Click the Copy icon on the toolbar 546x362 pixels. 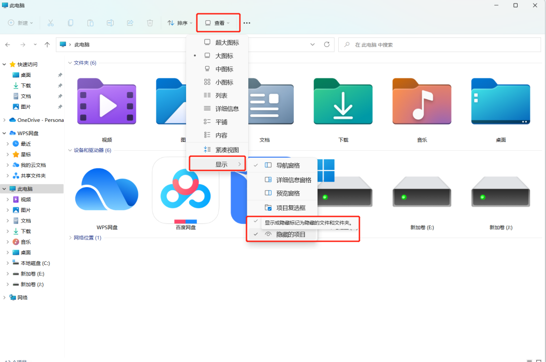tap(70, 23)
